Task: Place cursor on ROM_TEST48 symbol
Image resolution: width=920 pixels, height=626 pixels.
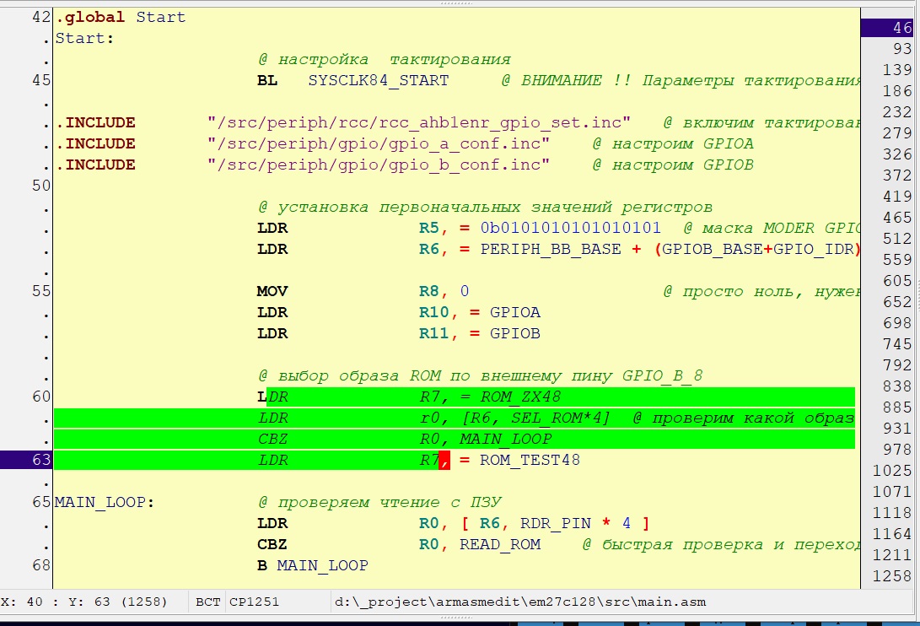Action: pos(530,460)
